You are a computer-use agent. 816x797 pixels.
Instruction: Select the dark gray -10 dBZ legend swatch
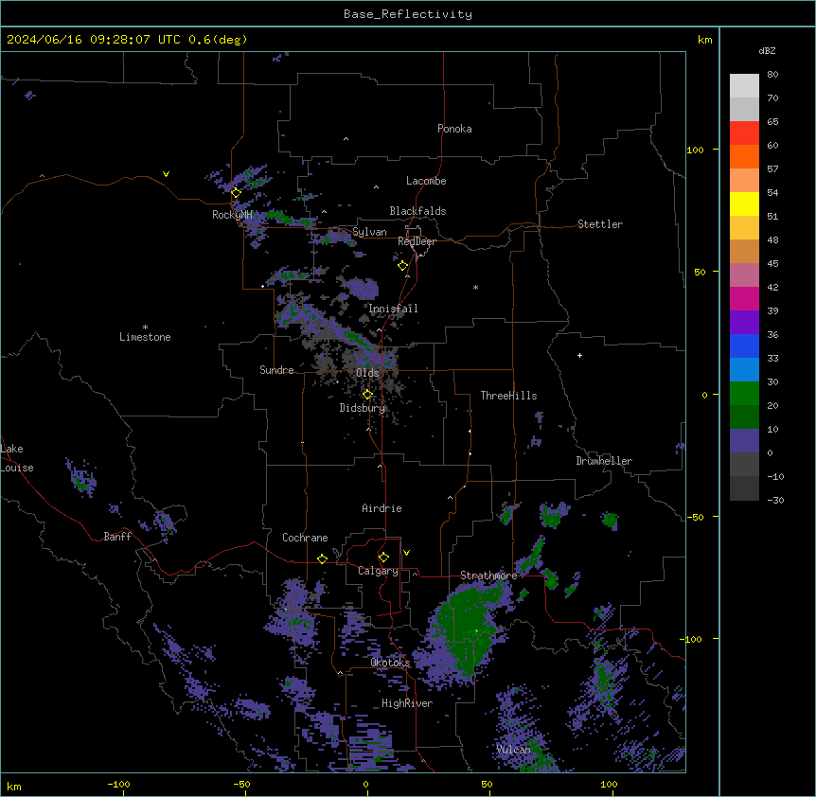pyautogui.click(x=744, y=488)
